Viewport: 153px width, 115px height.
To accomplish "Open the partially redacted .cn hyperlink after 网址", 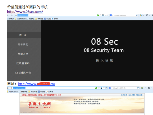I will (x=37, y=84).
